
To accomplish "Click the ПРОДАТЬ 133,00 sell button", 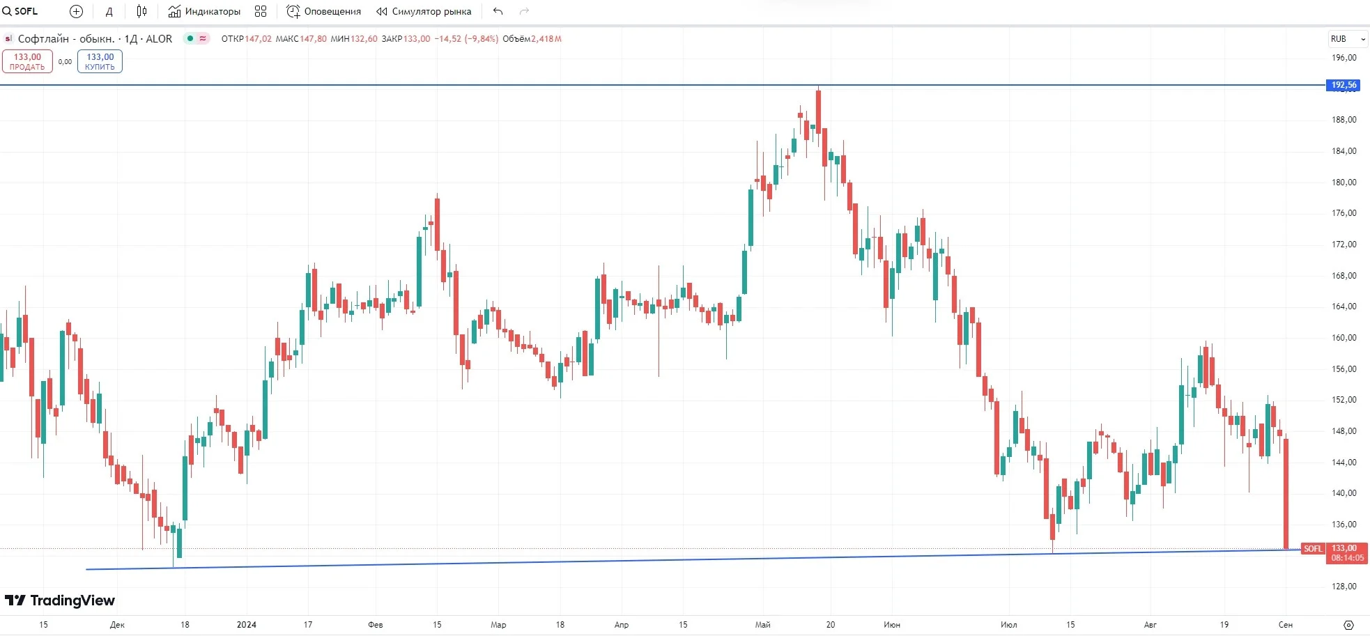I will tap(27, 61).
